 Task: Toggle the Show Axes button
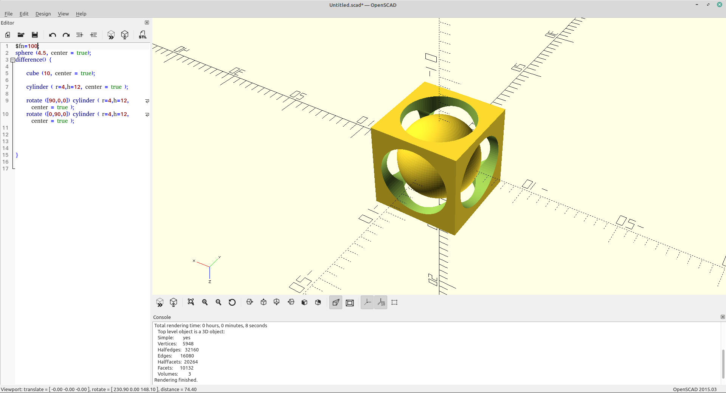(367, 302)
